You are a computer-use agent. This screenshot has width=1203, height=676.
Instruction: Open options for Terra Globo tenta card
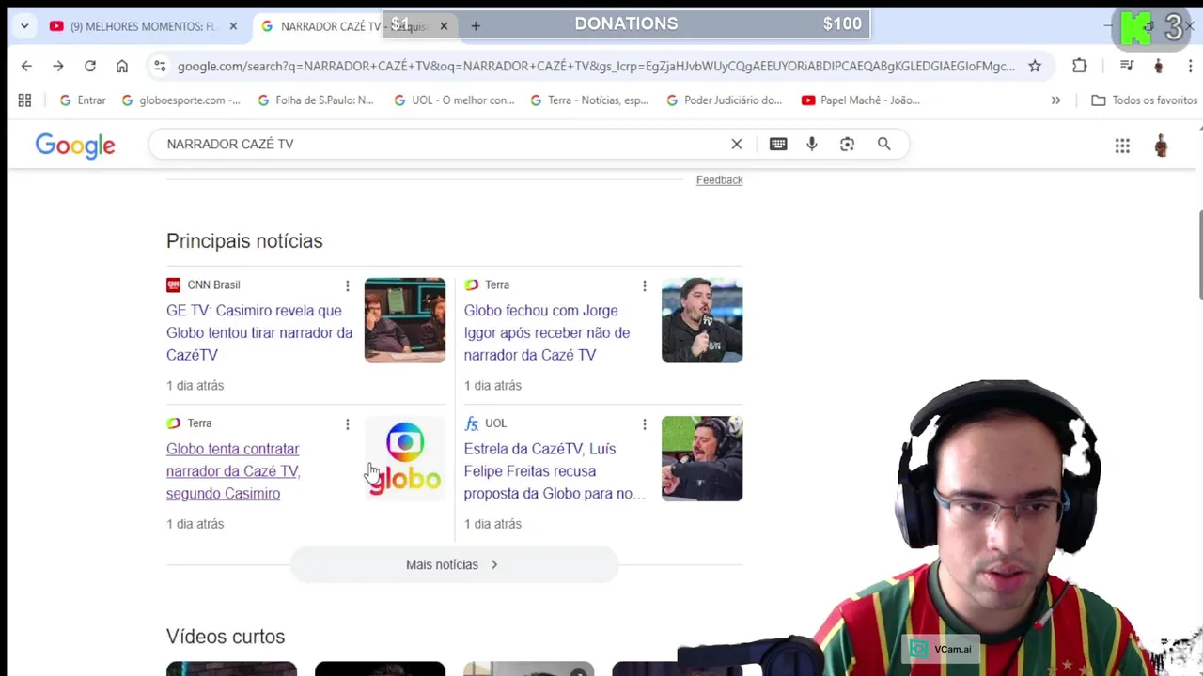tap(347, 424)
